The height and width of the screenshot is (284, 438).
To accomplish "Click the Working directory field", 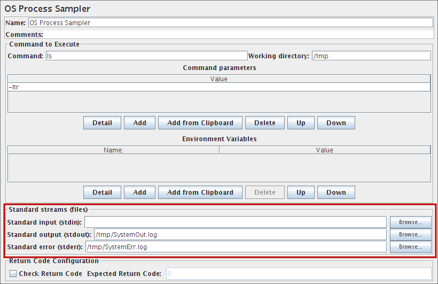I will click(371, 56).
